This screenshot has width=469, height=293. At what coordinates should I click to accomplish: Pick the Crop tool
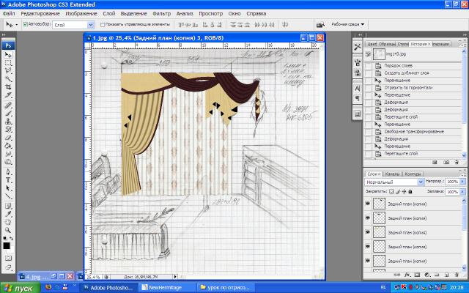8,87
